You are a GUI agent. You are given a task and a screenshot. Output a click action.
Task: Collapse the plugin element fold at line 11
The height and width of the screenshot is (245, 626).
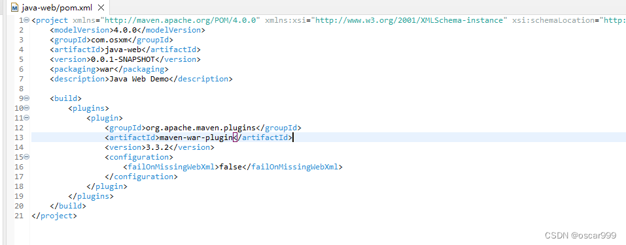pyautogui.click(x=27, y=118)
